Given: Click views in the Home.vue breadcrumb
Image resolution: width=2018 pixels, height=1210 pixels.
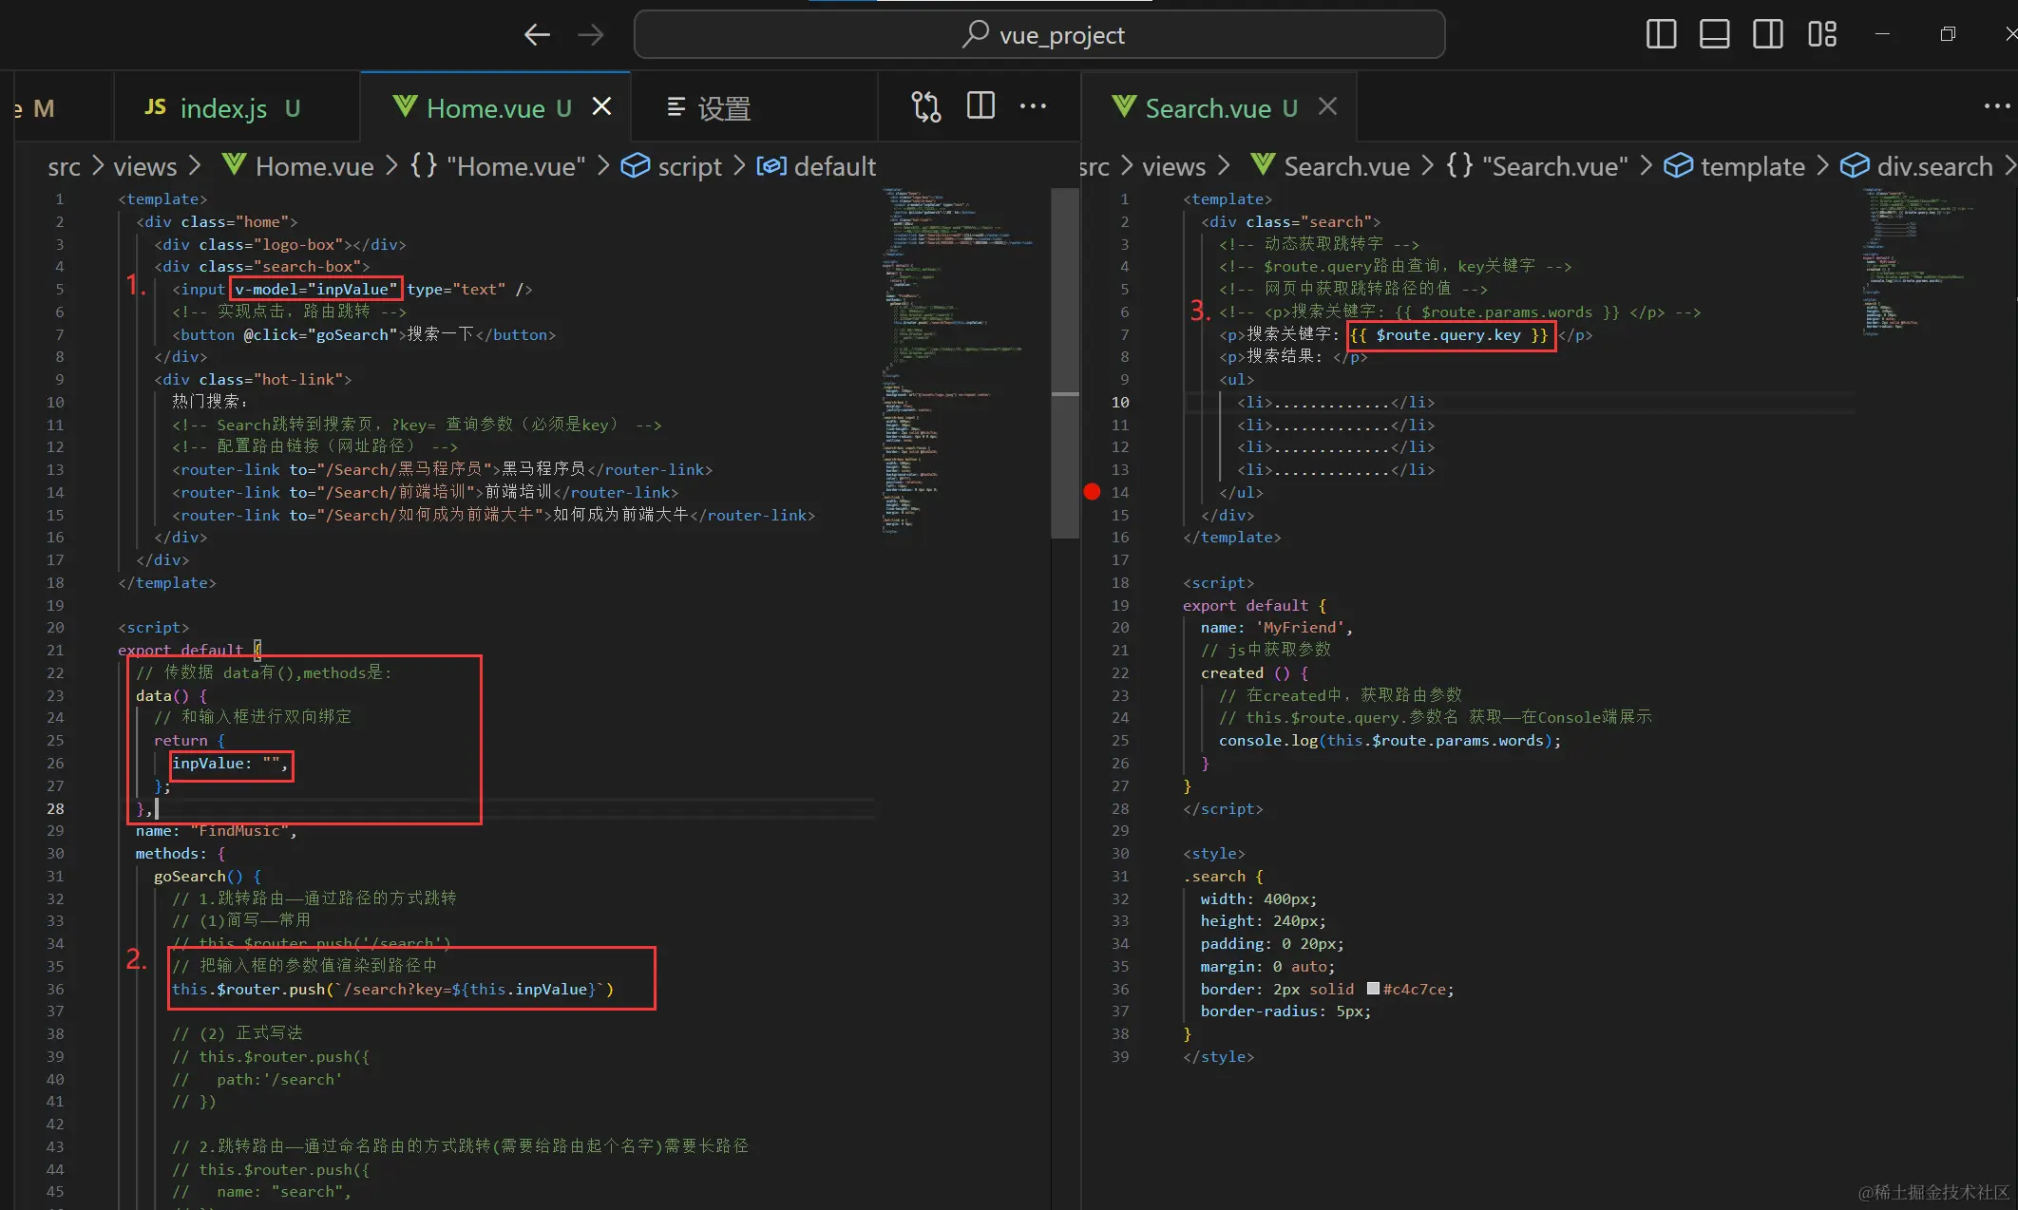Looking at the screenshot, I should (144, 167).
